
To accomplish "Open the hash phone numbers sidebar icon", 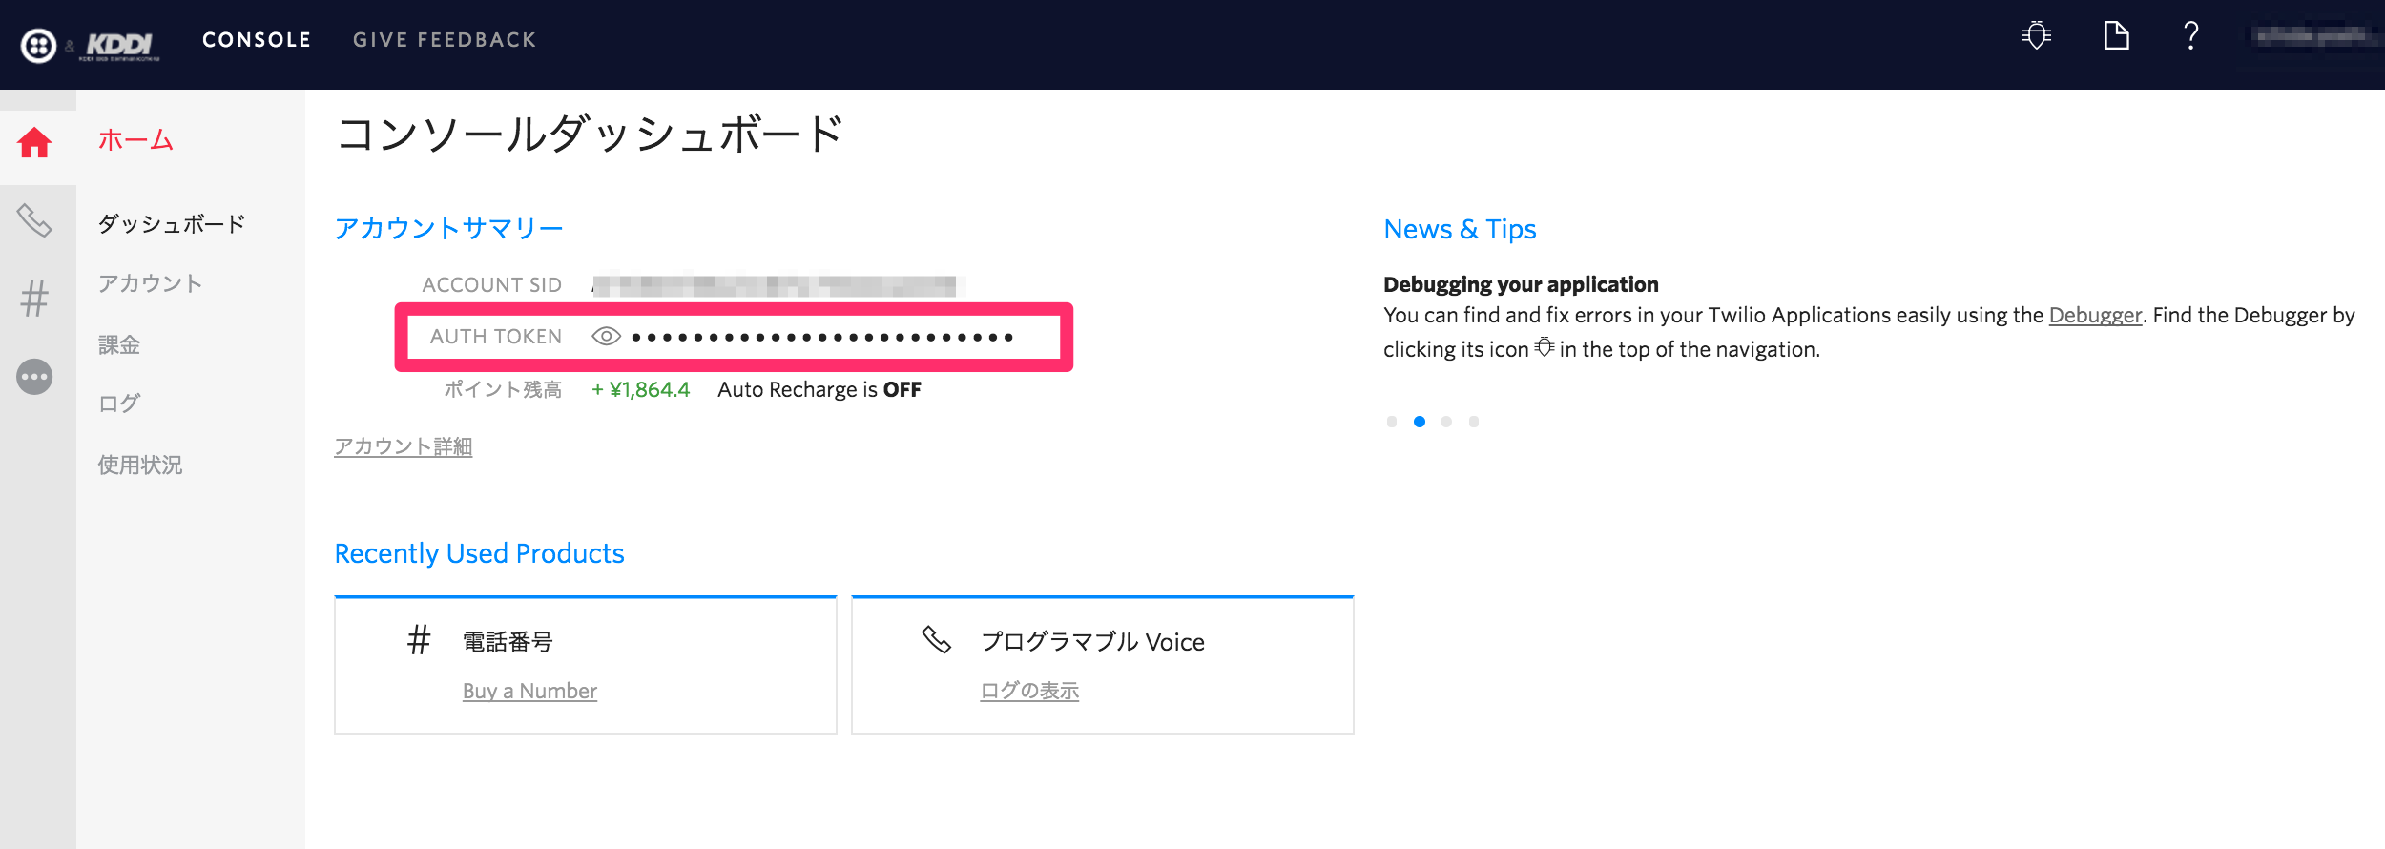I will point(35,299).
